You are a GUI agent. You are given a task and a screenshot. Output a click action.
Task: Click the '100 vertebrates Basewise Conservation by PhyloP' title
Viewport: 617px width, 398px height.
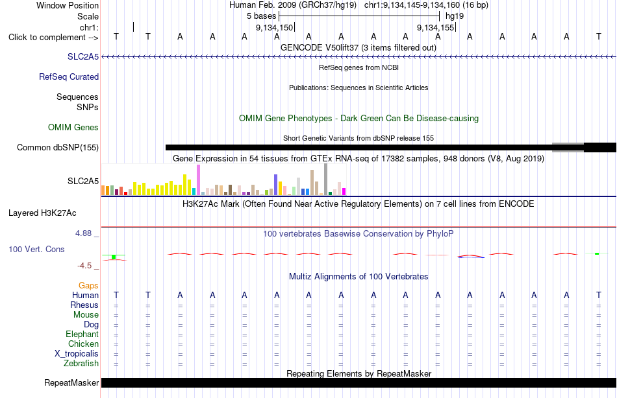359,234
